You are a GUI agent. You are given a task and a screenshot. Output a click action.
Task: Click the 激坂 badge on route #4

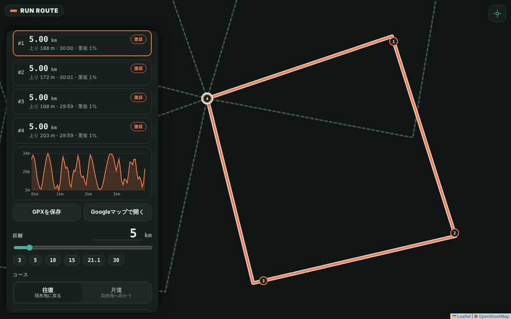coord(139,127)
